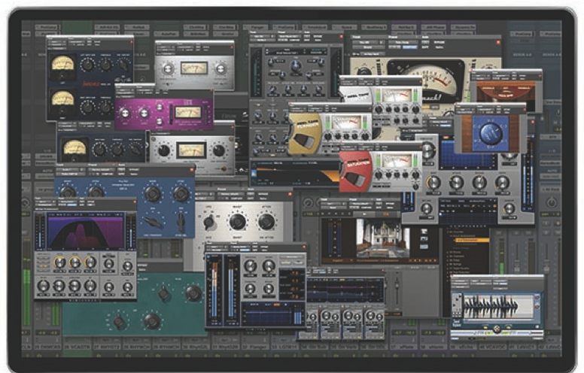Click the far-left top knob on the blue Pultec EQ
The width and height of the screenshot is (584, 373).
click(x=68, y=192)
